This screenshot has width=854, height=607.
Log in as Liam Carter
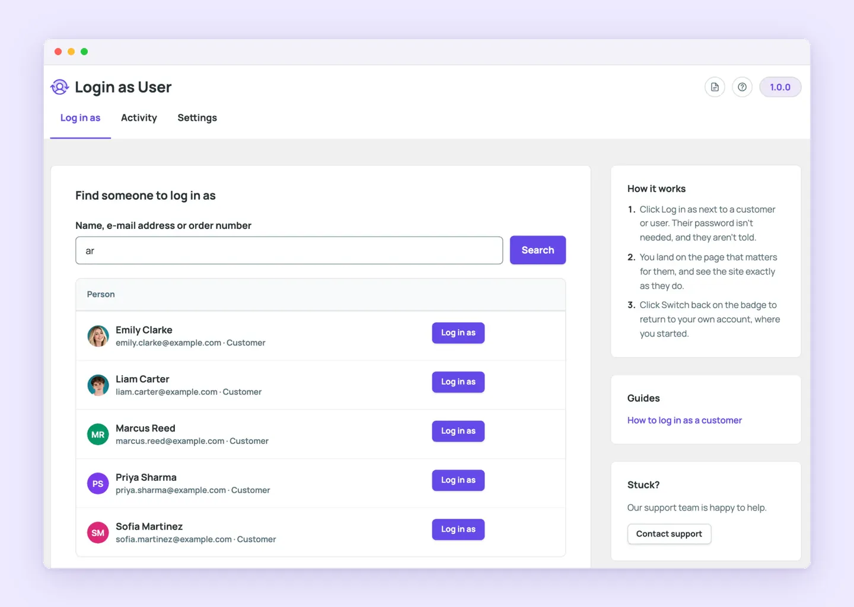458,382
